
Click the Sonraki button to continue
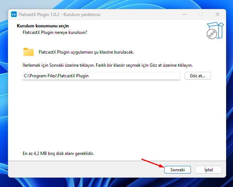[177, 170]
